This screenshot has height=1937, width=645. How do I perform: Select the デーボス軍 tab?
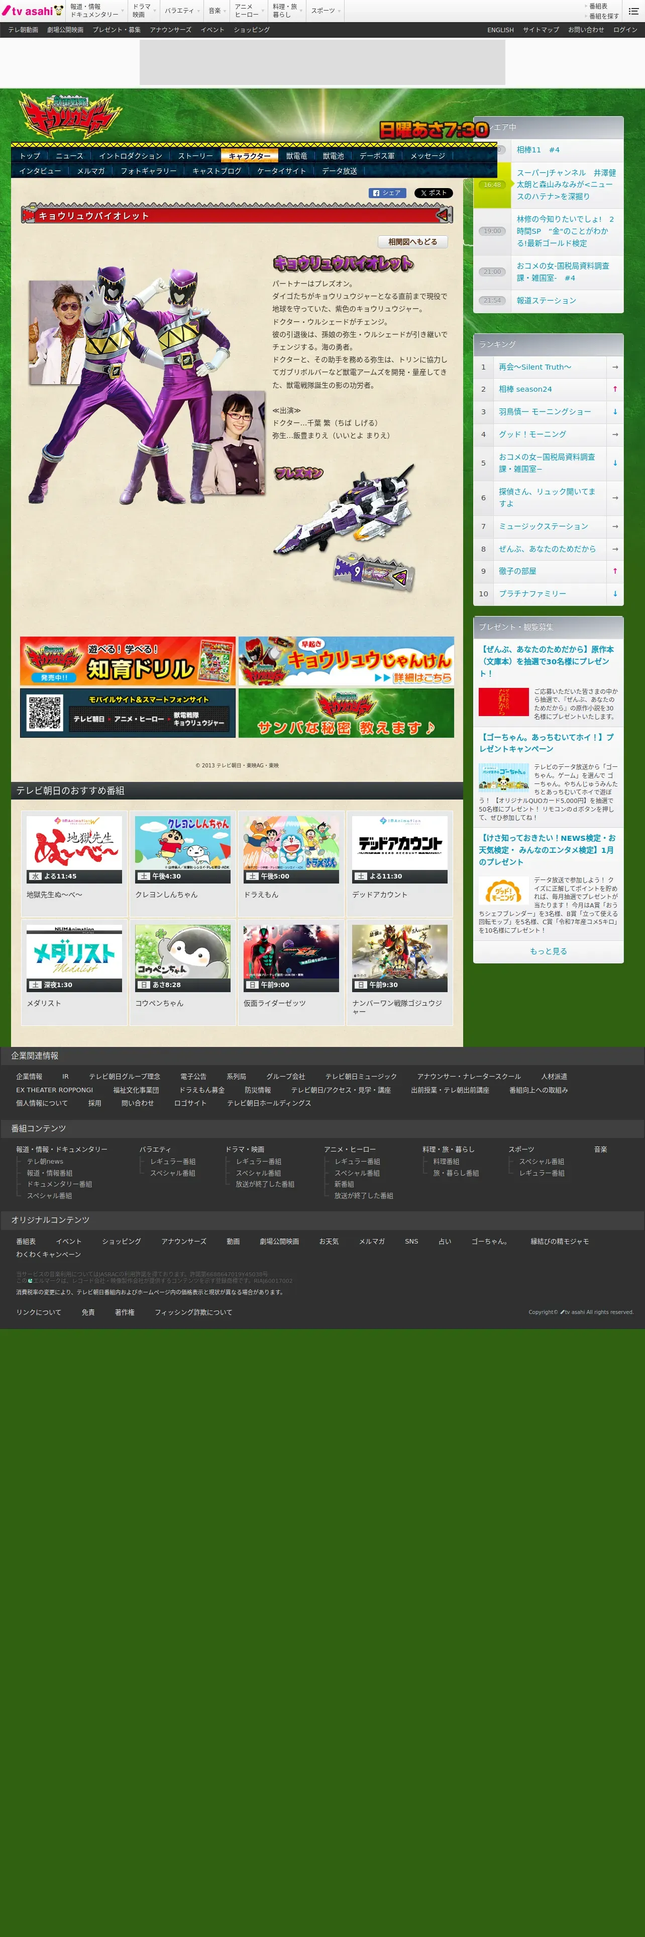point(377,156)
